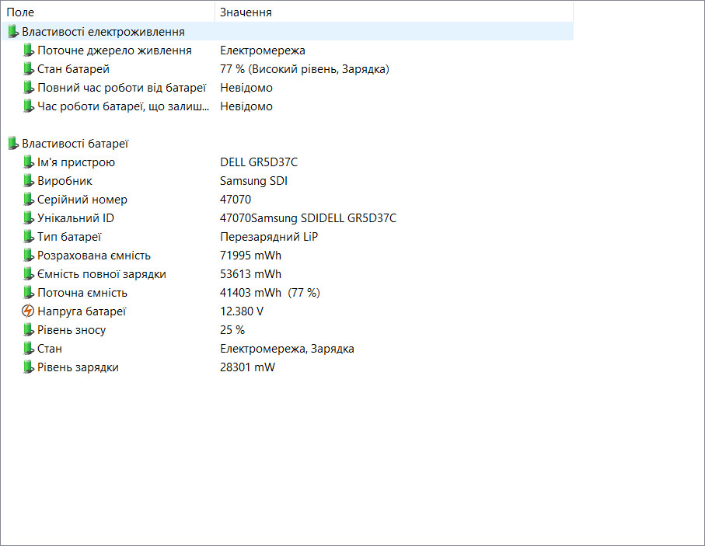Click the value '77 % (Високий рівень, Зарядка)'
705x546 pixels.
coord(305,69)
